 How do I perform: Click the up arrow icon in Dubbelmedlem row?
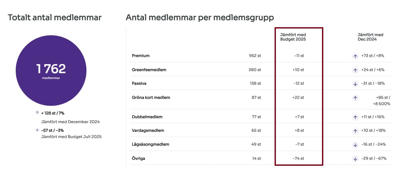point(355,117)
